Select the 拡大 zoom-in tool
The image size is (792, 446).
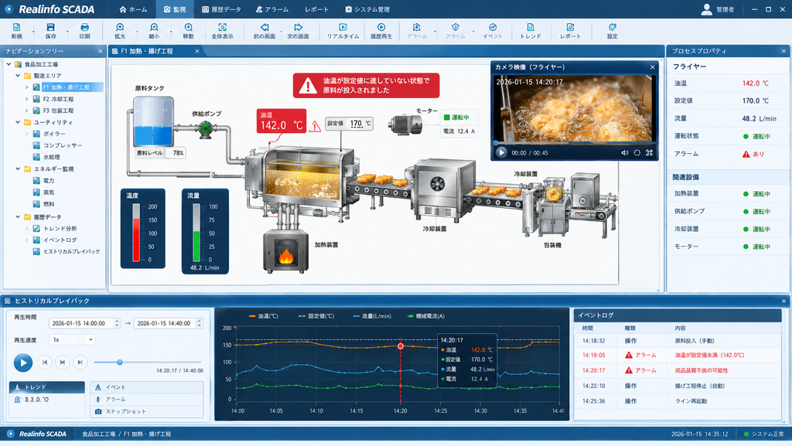coord(120,31)
